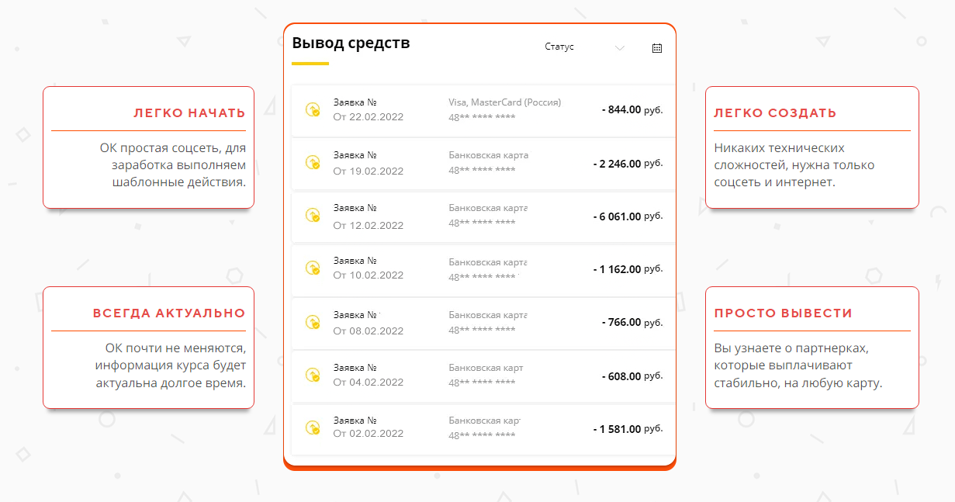Image resolution: width=955 pixels, height=502 pixels.
Task: Click the ЛЕГКО СОЗДАТЬ heading
Action: [776, 113]
